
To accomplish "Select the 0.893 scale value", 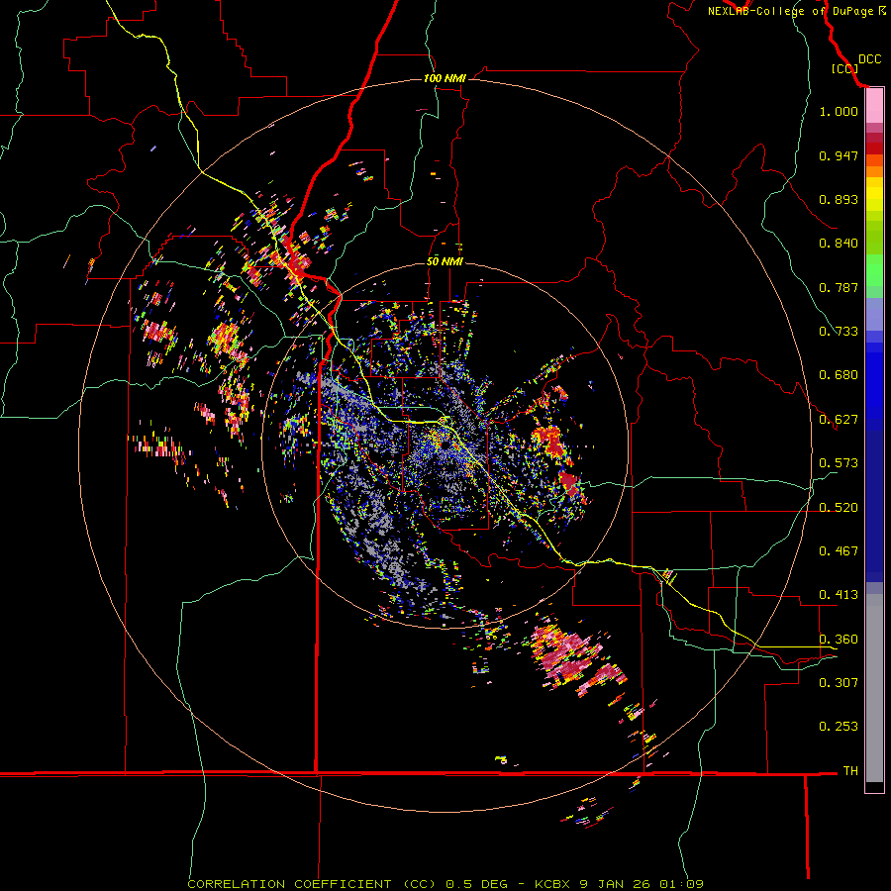I will coord(839,199).
